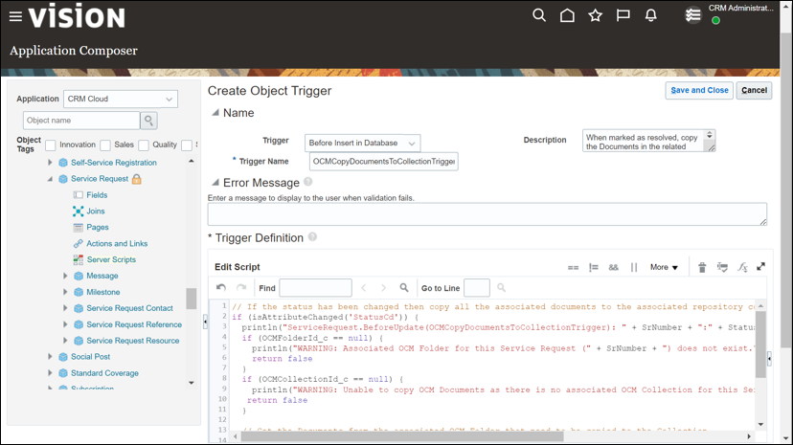Screen dimensions: 793x445
Task: Open Pages under Service Request
Action: click(x=98, y=228)
